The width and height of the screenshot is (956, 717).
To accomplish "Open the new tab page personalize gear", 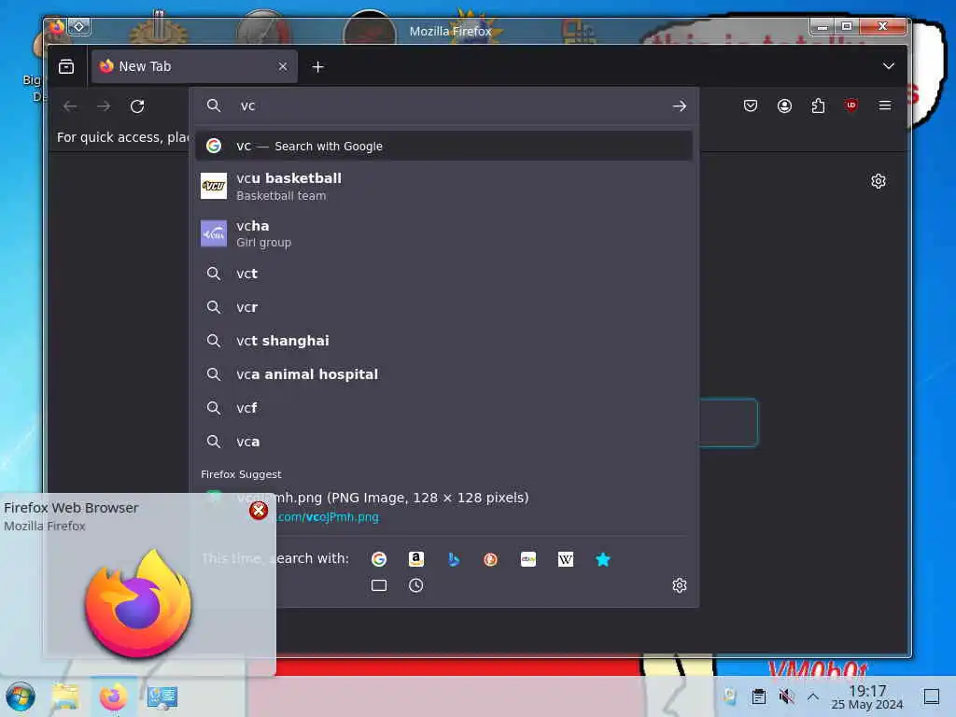I will [878, 181].
